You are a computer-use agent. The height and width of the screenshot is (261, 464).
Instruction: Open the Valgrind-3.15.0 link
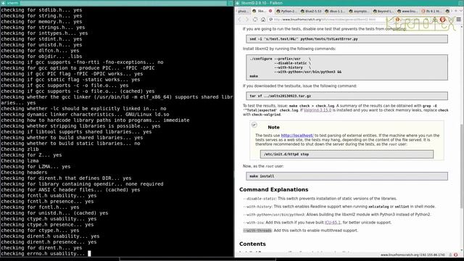click(318, 110)
